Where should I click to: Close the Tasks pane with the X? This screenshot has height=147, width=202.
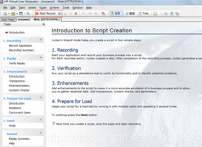(44, 24)
